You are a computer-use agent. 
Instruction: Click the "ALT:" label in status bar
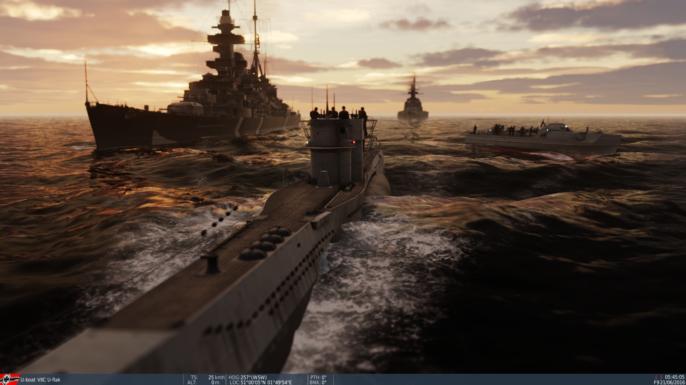click(x=192, y=382)
